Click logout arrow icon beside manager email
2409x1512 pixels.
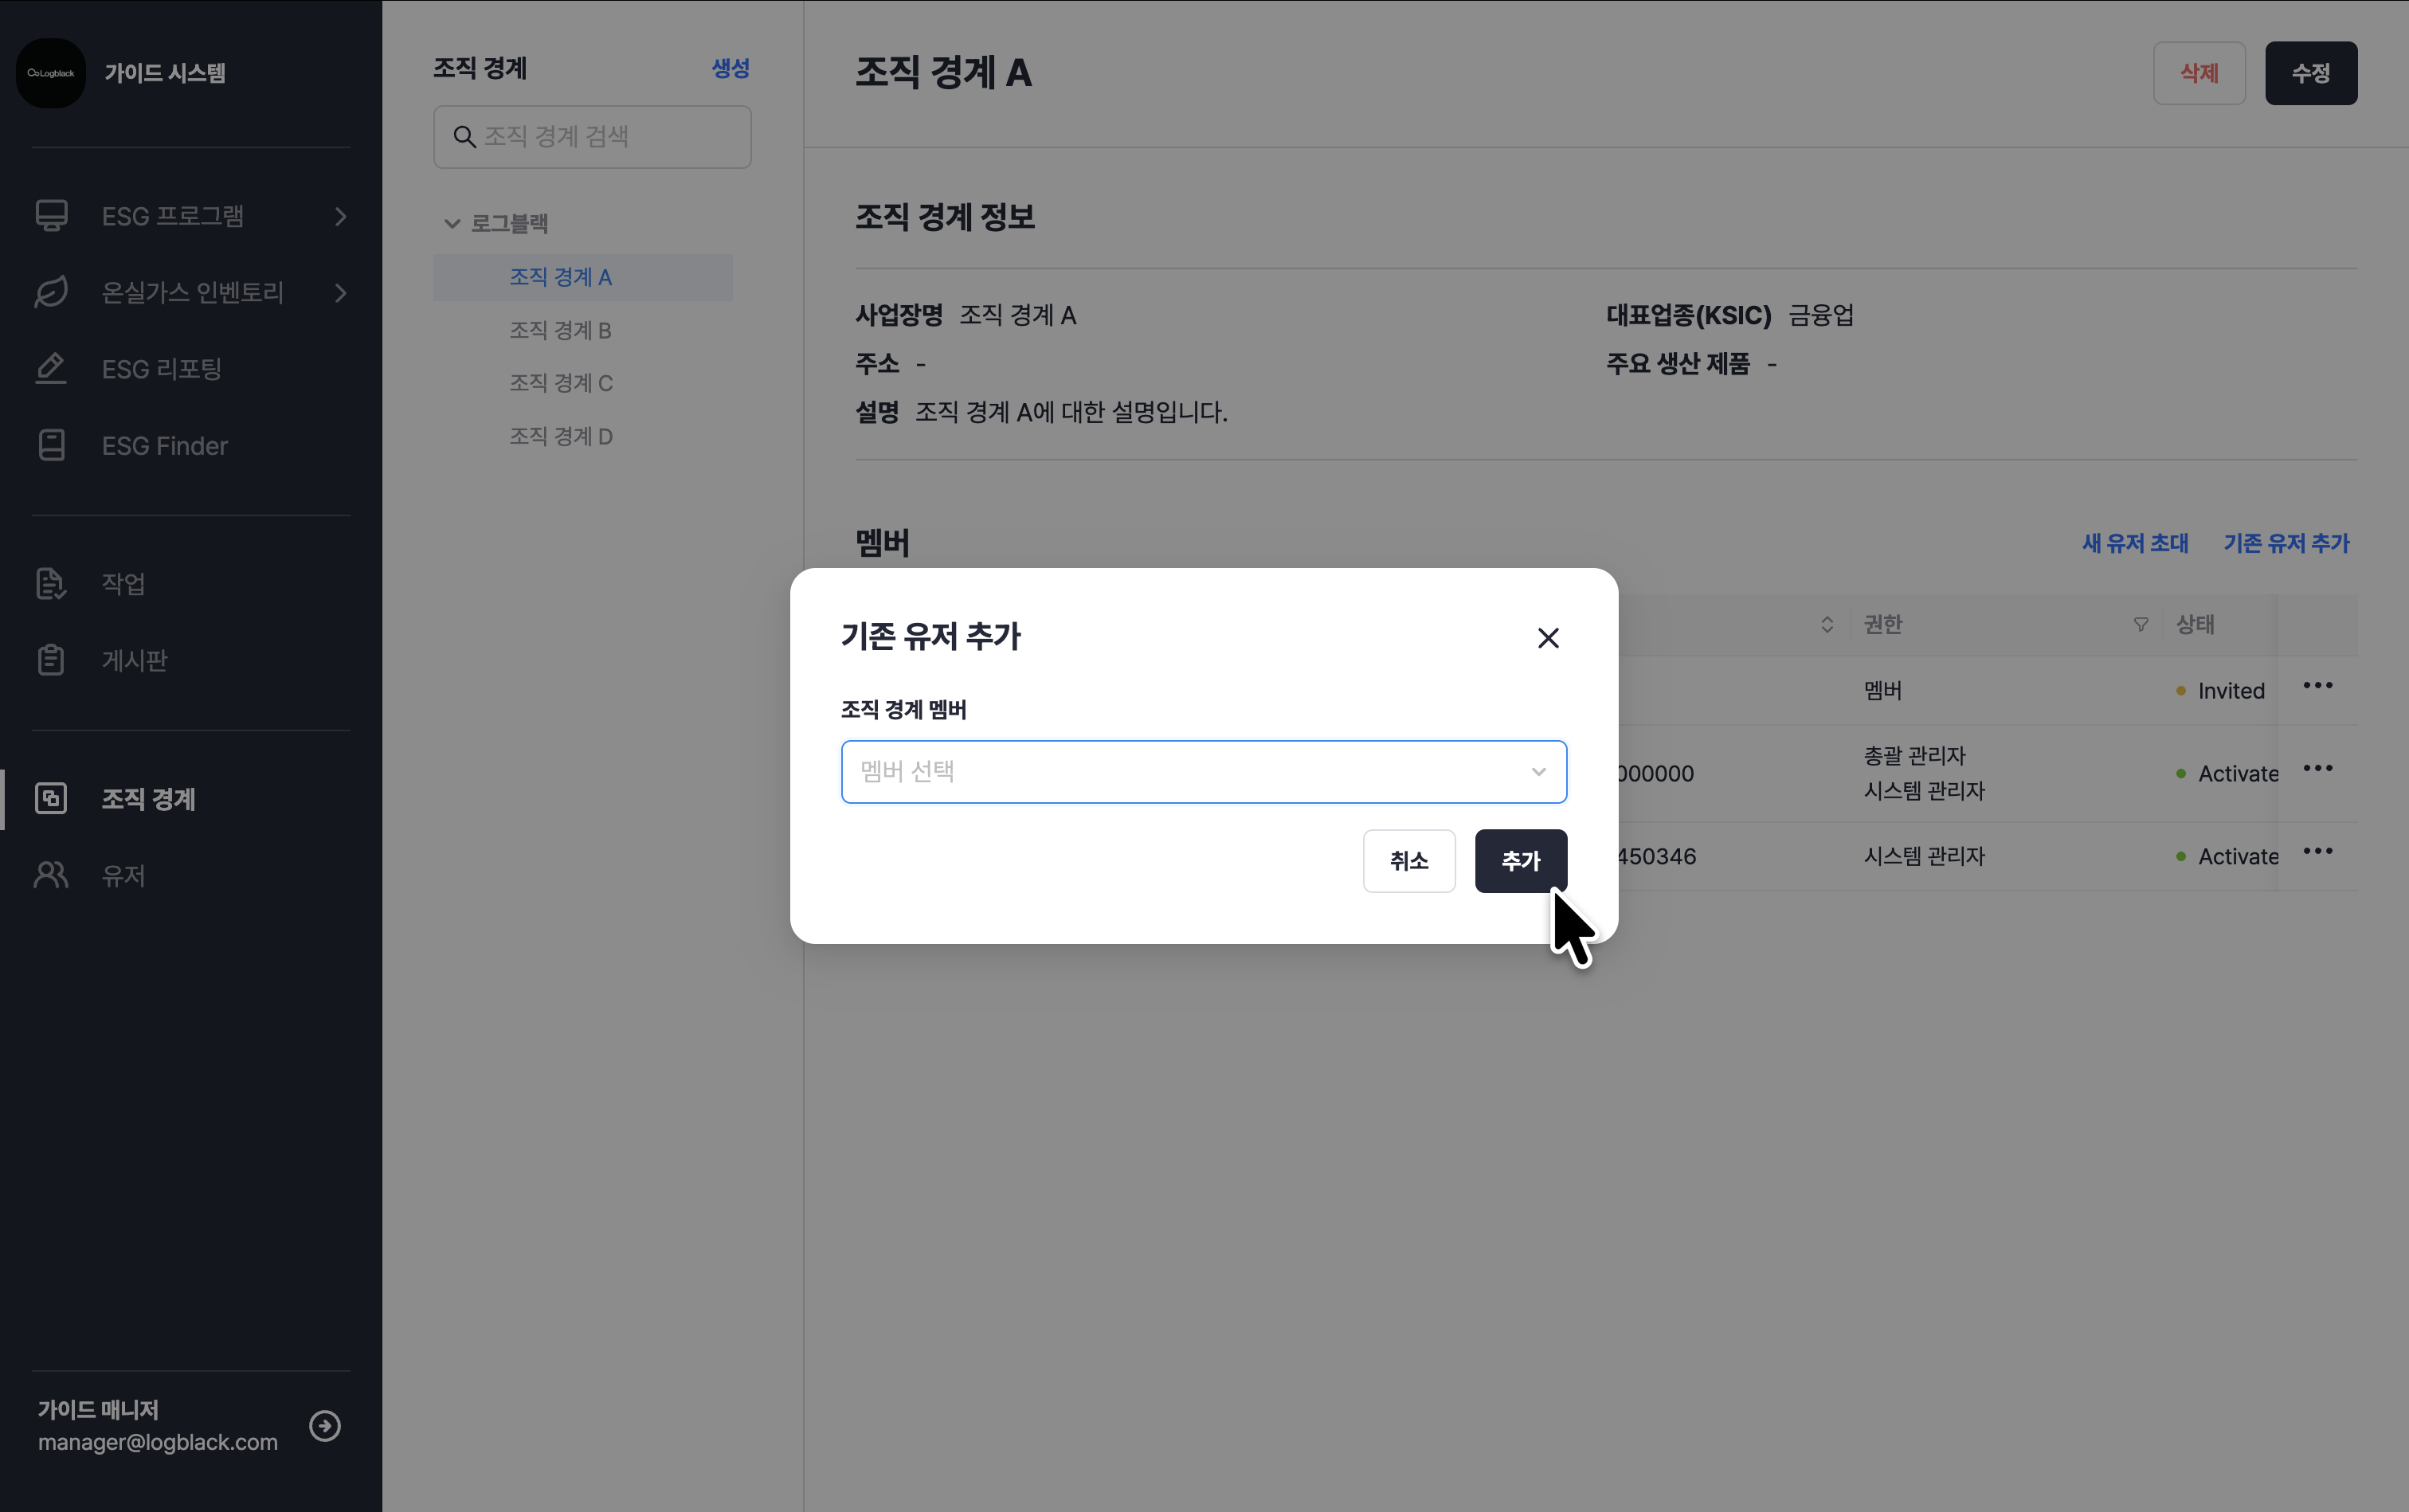pos(325,1425)
